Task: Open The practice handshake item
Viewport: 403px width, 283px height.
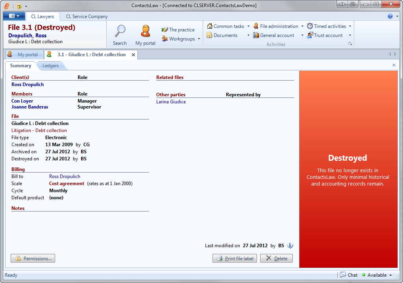Action: pos(178,30)
